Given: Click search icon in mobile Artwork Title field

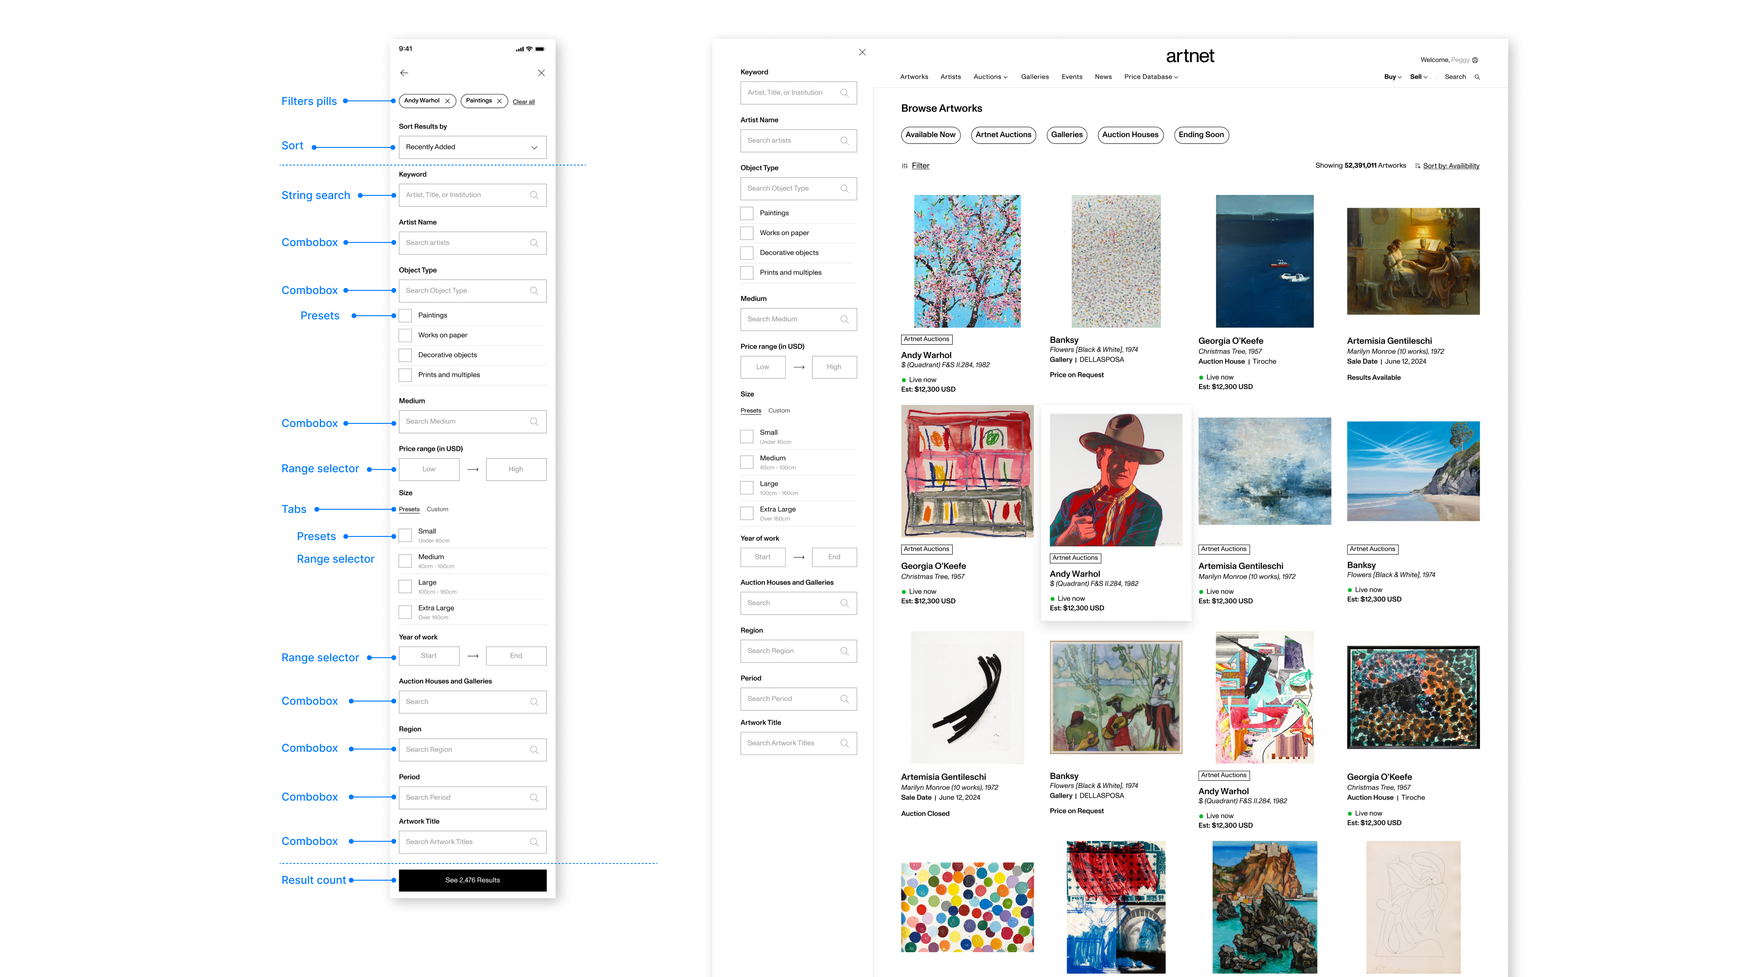Looking at the screenshot, I should [x=535, y=842].
